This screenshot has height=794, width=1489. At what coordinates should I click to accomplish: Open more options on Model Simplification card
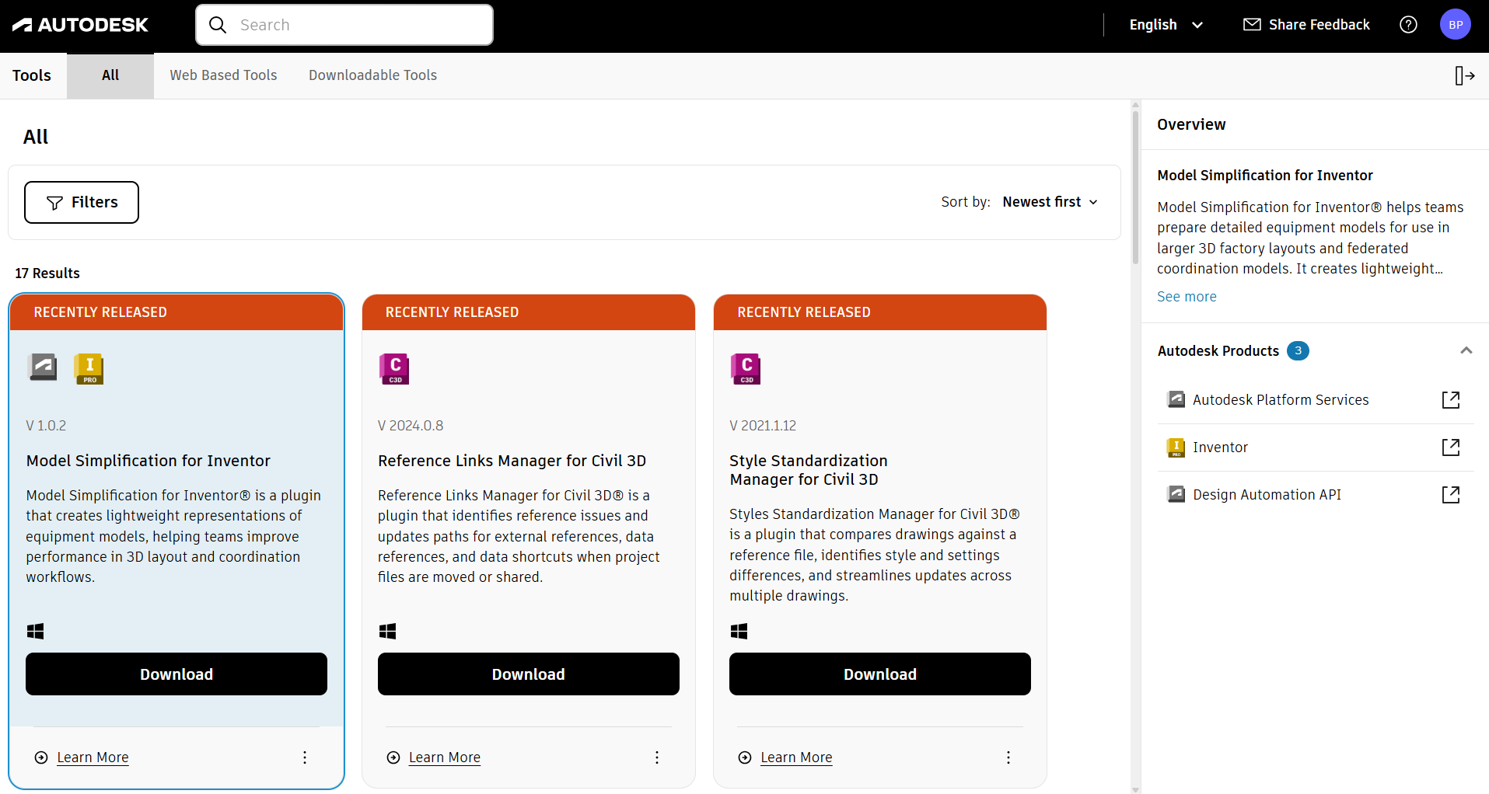pyautogui.click(x=305, y=757)
